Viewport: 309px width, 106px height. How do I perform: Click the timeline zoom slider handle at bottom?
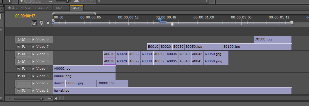[x=41, y=98]
